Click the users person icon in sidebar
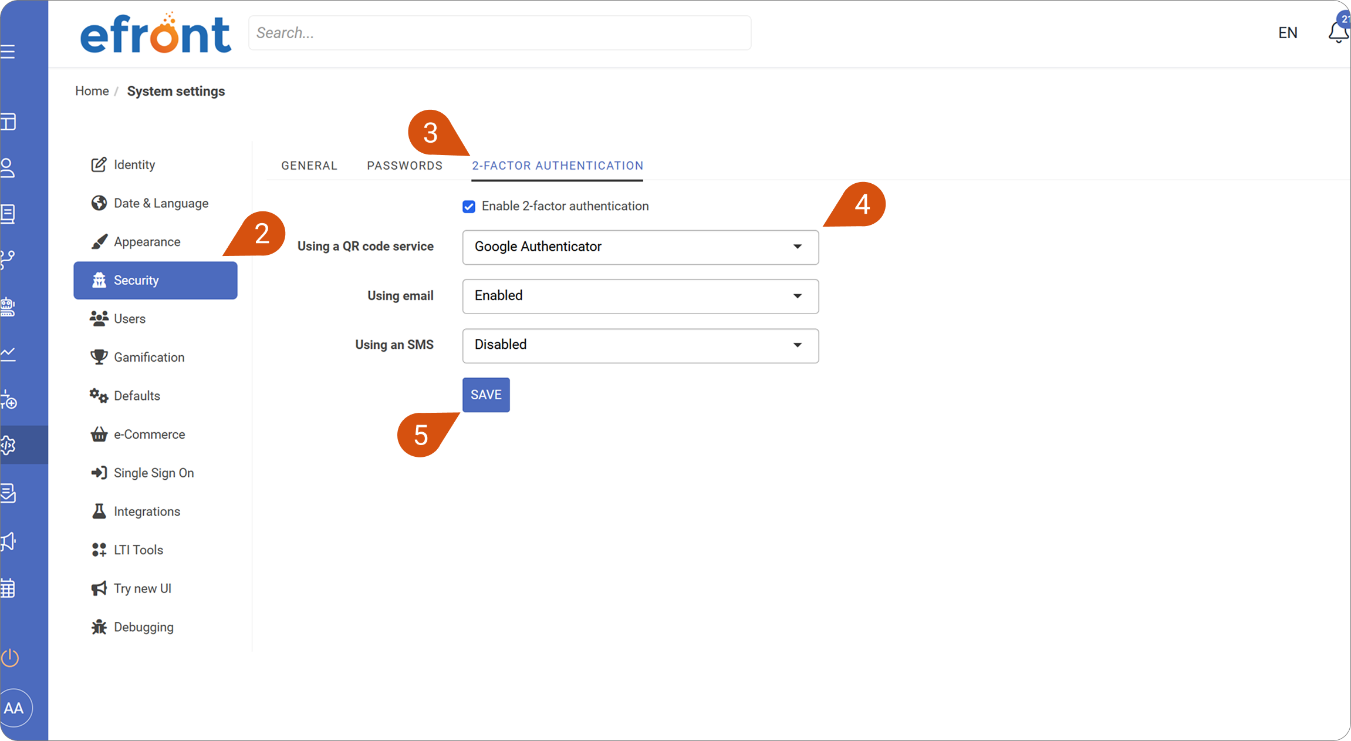Screen dimensions: 1351x741 [8, 168]
